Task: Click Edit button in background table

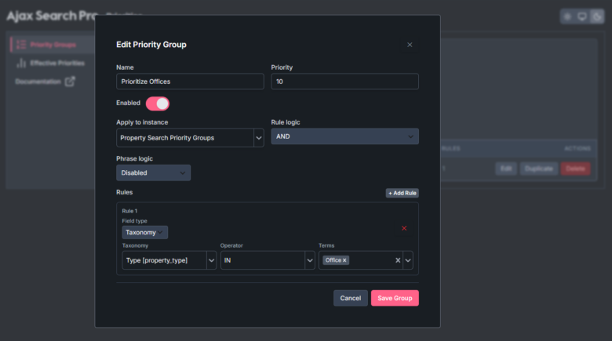Action: point(506,169)
